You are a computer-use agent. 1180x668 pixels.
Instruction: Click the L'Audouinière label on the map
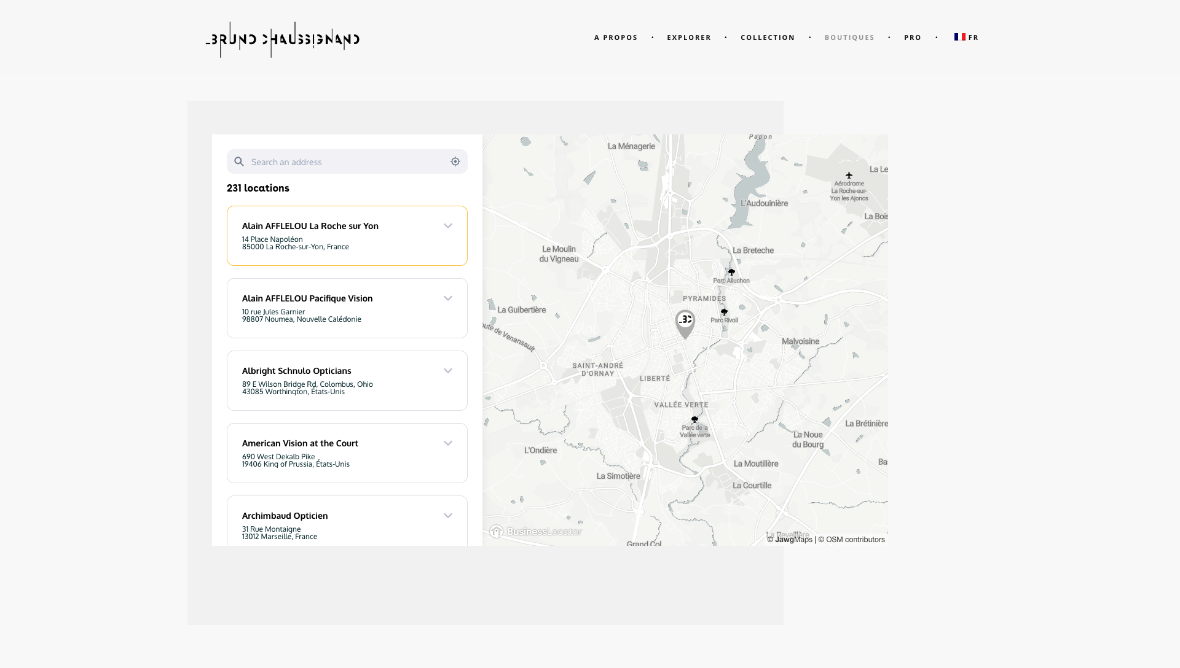(x=765, y=203)
